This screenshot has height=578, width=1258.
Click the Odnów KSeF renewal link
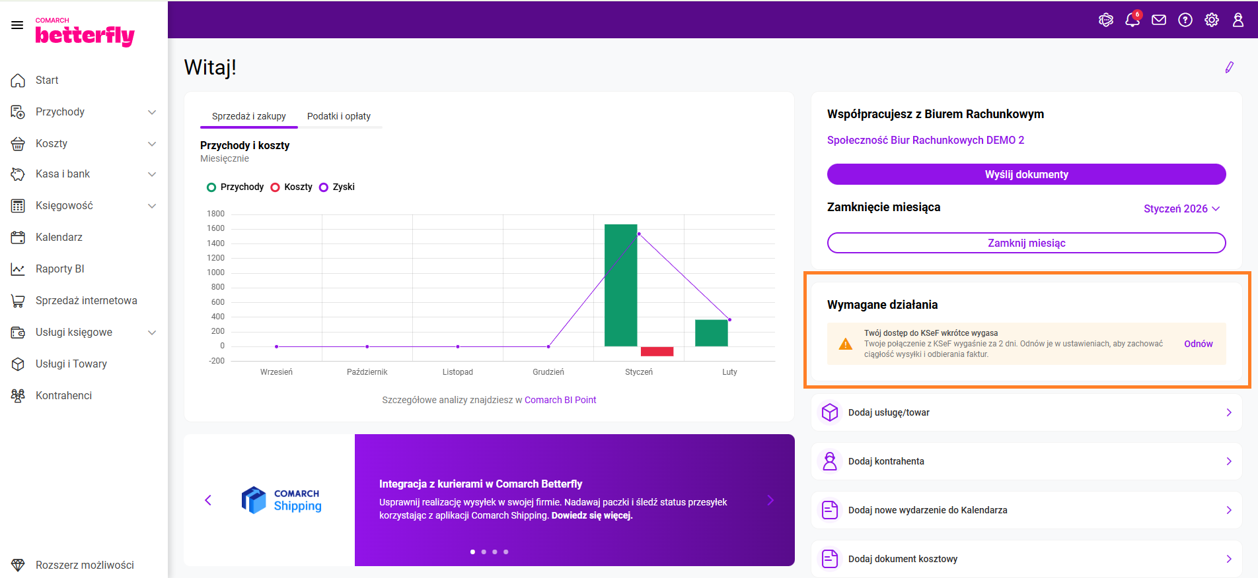1198,344
